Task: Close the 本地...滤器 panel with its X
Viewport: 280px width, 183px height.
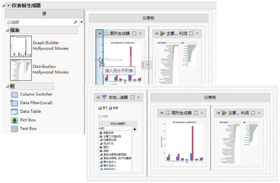Action: (x=138, y=97)
